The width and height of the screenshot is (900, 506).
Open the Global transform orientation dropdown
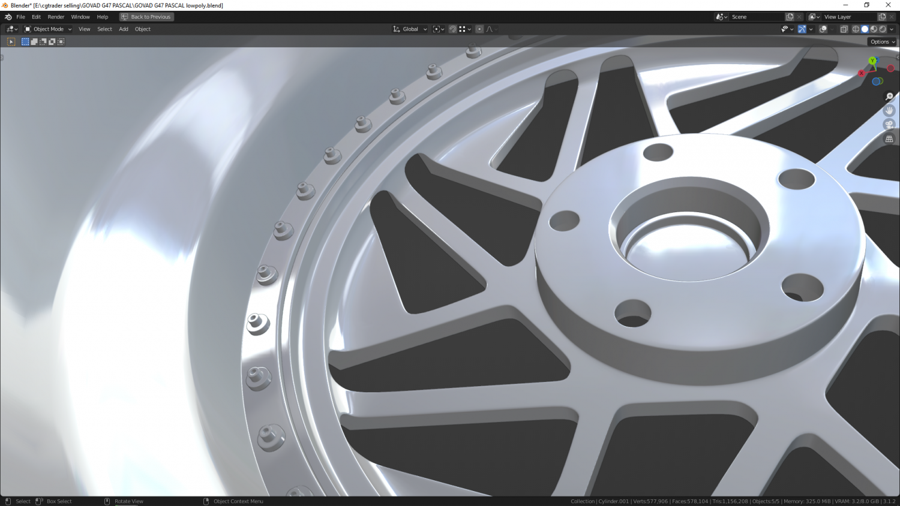[410, 29]
